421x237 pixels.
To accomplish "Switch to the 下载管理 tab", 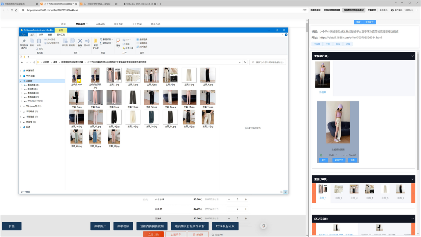I will click(371, 10).
